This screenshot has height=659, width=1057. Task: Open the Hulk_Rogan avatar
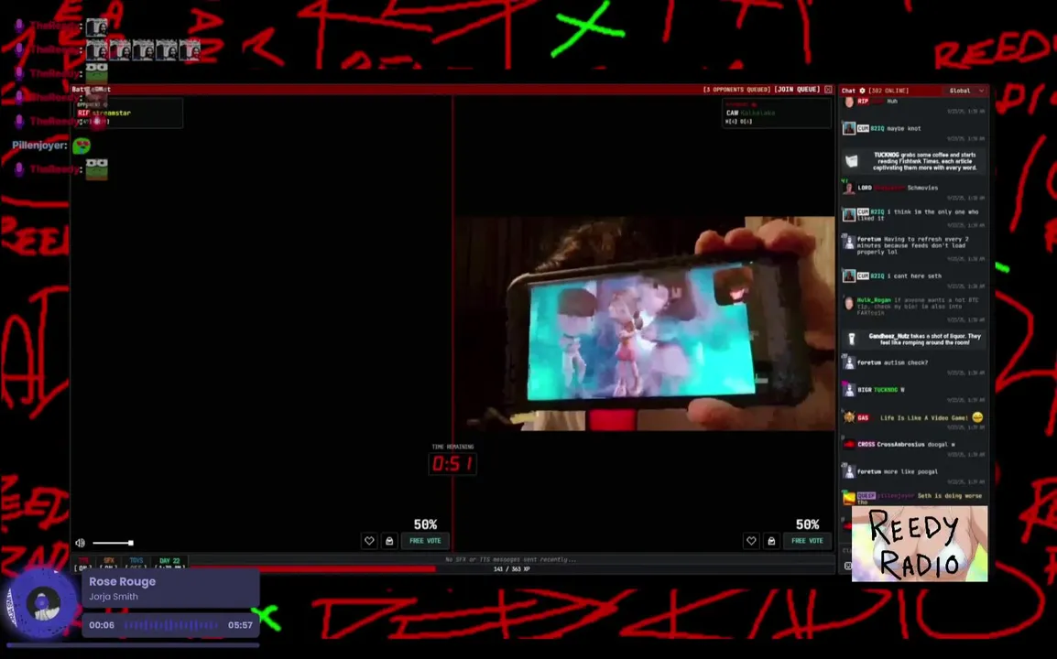pos(849,303)
